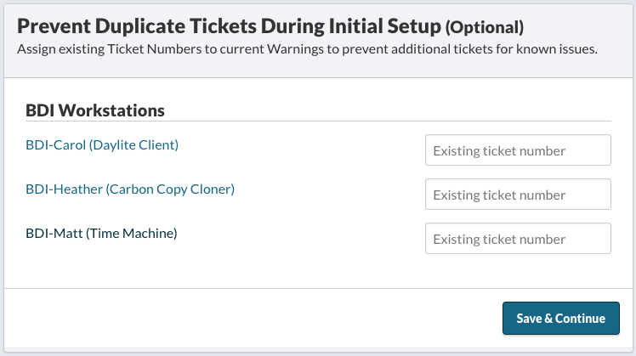Click the Daylite Client warning name

pos(133,145)
